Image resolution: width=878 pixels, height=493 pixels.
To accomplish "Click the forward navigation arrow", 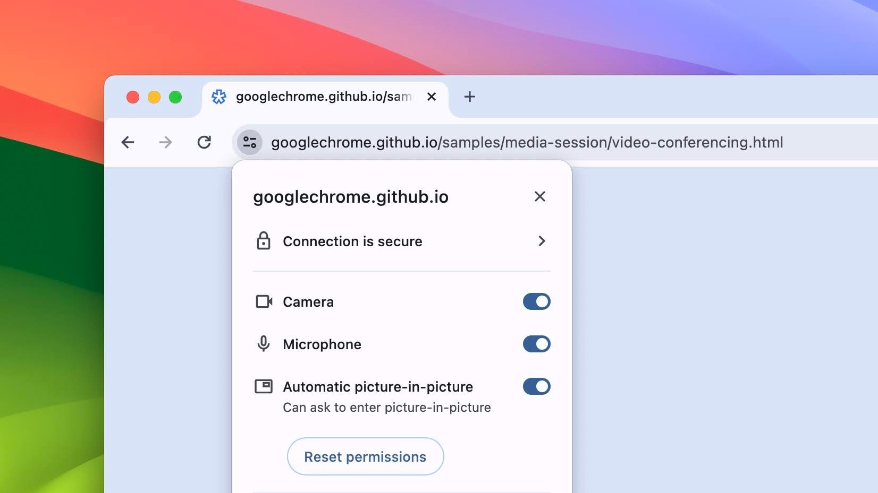I will [x=166, y=142].
